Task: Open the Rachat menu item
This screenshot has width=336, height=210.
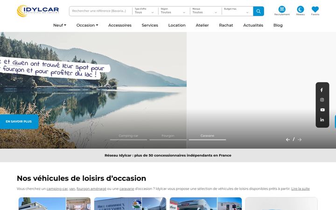Action: click(x=226, y=25)
